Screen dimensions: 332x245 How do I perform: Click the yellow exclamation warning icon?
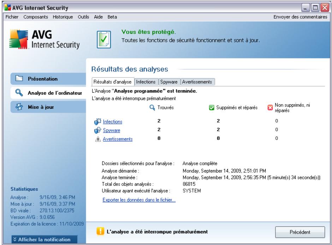(x=100, y=231)
